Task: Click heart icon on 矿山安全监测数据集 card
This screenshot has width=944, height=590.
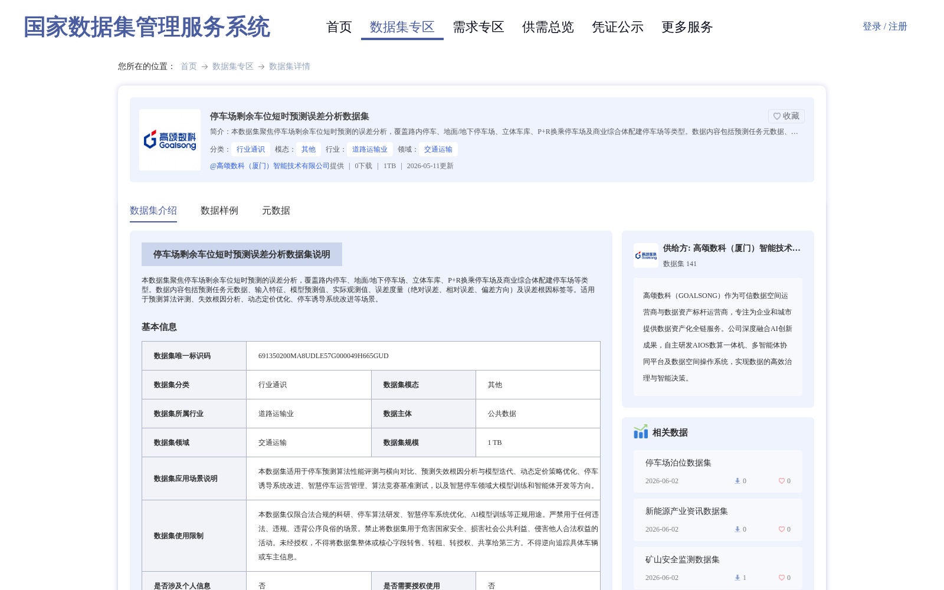Action: [781, 578]
